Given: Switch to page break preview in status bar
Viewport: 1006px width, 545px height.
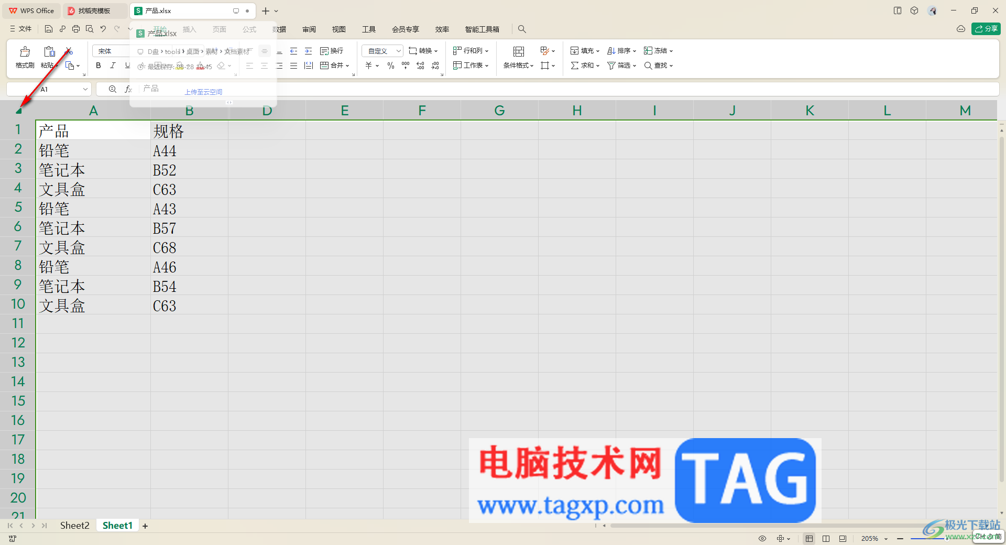Looking at the screenshot, I should (x=843, y=538).
